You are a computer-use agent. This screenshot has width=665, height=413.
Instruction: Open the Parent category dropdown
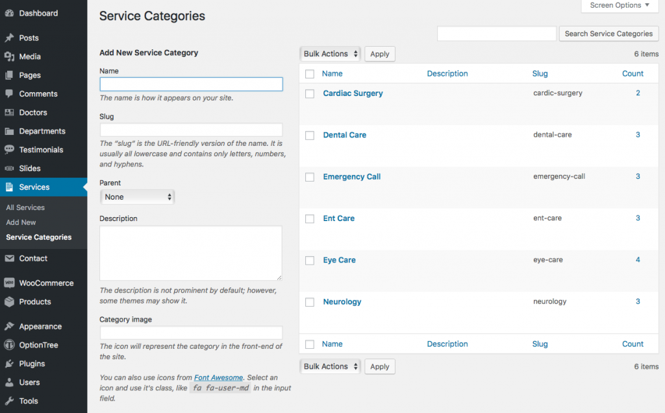coord(137,196)
